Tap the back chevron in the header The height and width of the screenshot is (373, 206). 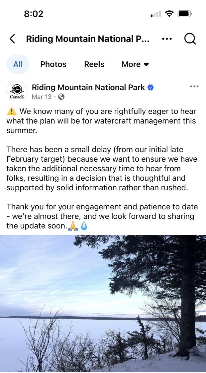12,39
